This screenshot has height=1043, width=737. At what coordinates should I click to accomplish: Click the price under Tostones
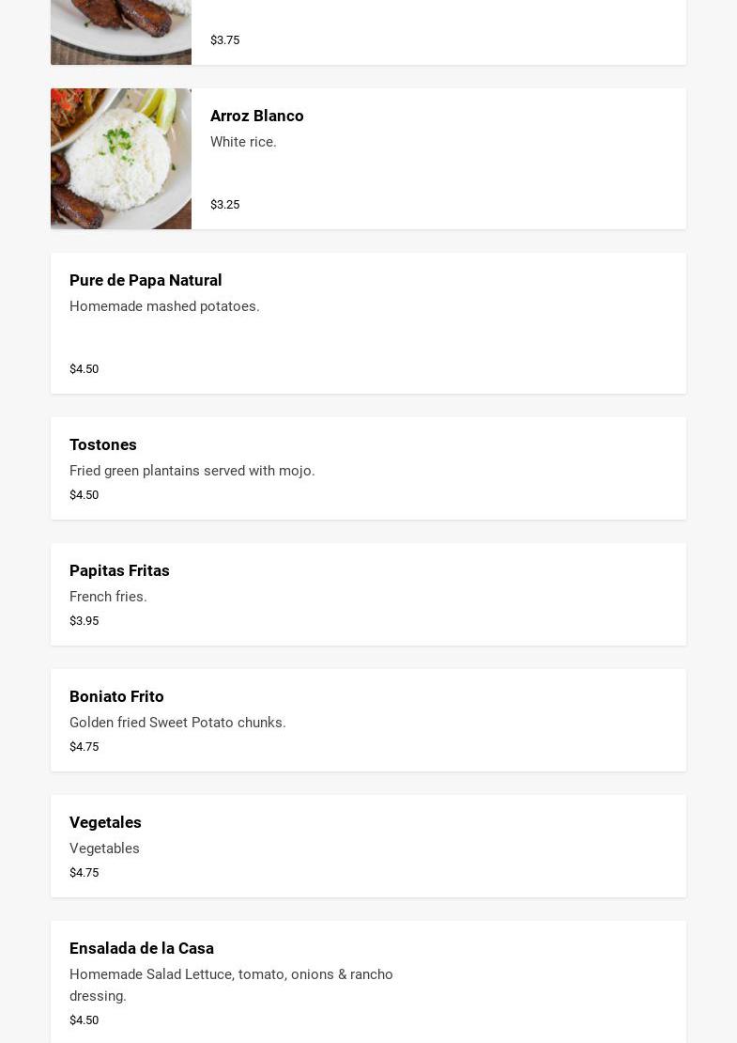[x=84, y=494]
